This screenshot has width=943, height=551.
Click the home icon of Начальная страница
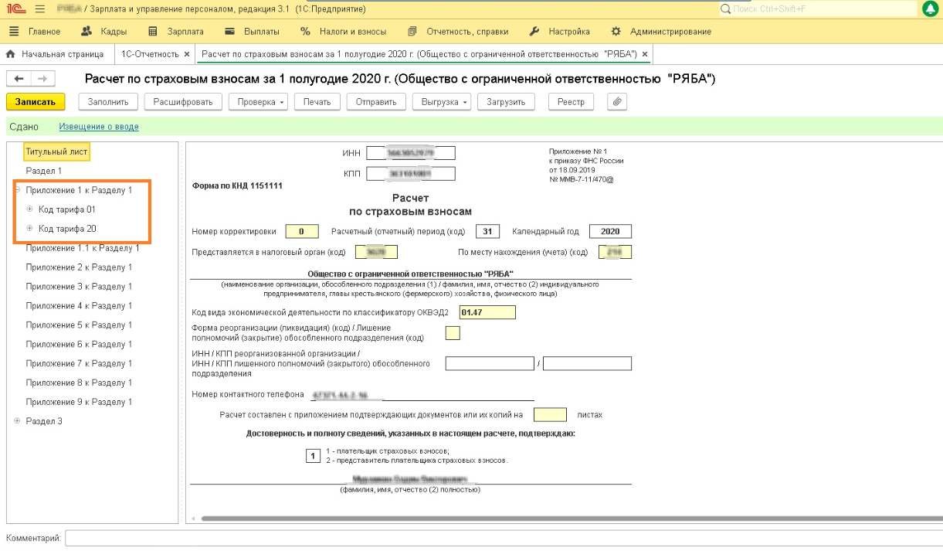point(11,54)
